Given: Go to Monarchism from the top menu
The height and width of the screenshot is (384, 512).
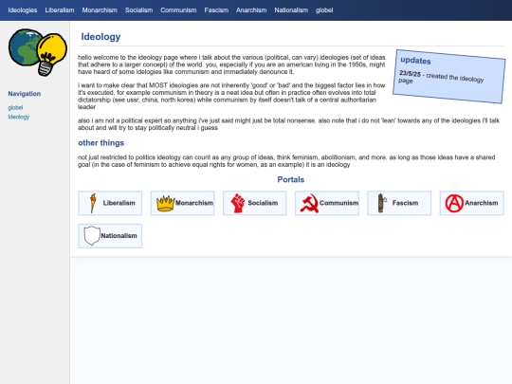Looking at the screenshot, I should point(100,10).
